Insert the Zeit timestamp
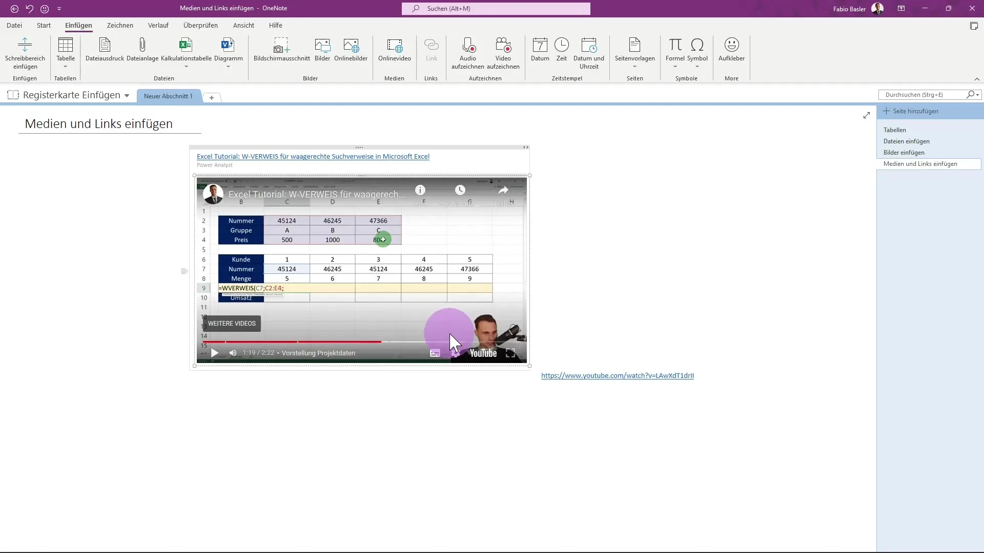The width and height of the screenshot is (984, 553). [562, 50]
